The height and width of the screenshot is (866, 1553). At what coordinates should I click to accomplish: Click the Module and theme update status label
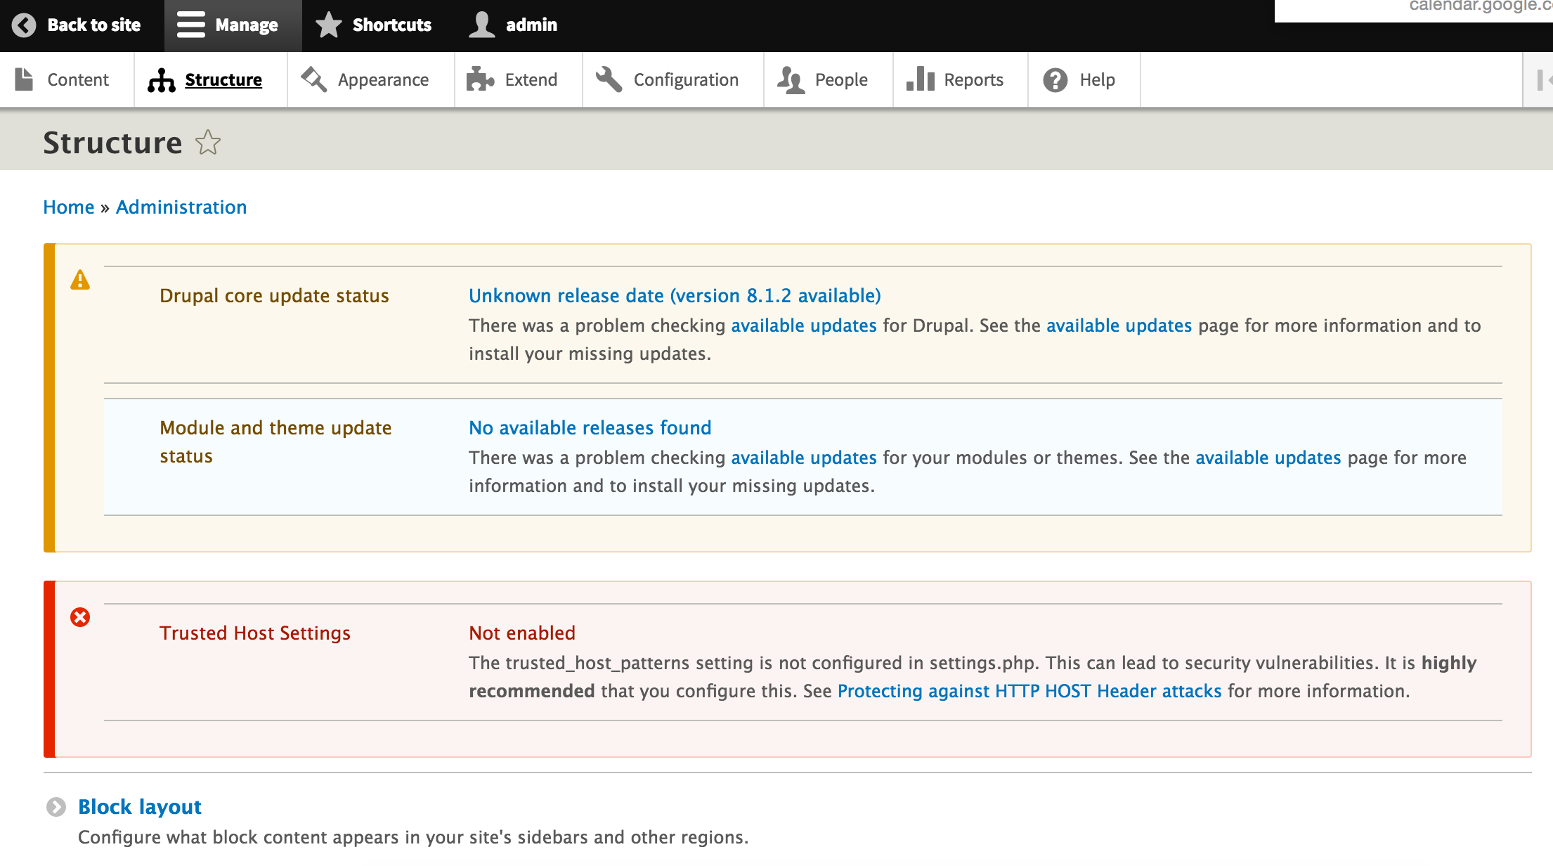pos(275,442)
